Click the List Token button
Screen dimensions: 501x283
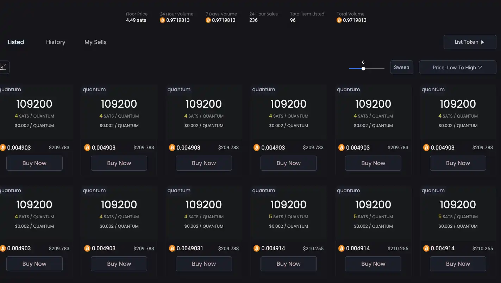tap(469, 42)
